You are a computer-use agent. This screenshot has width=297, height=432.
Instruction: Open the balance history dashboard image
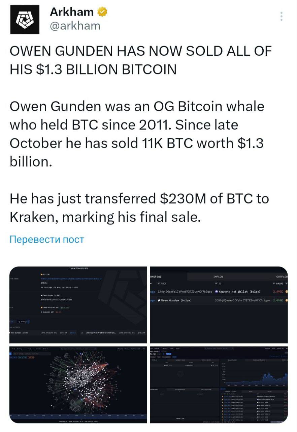(x=219, y=385)
